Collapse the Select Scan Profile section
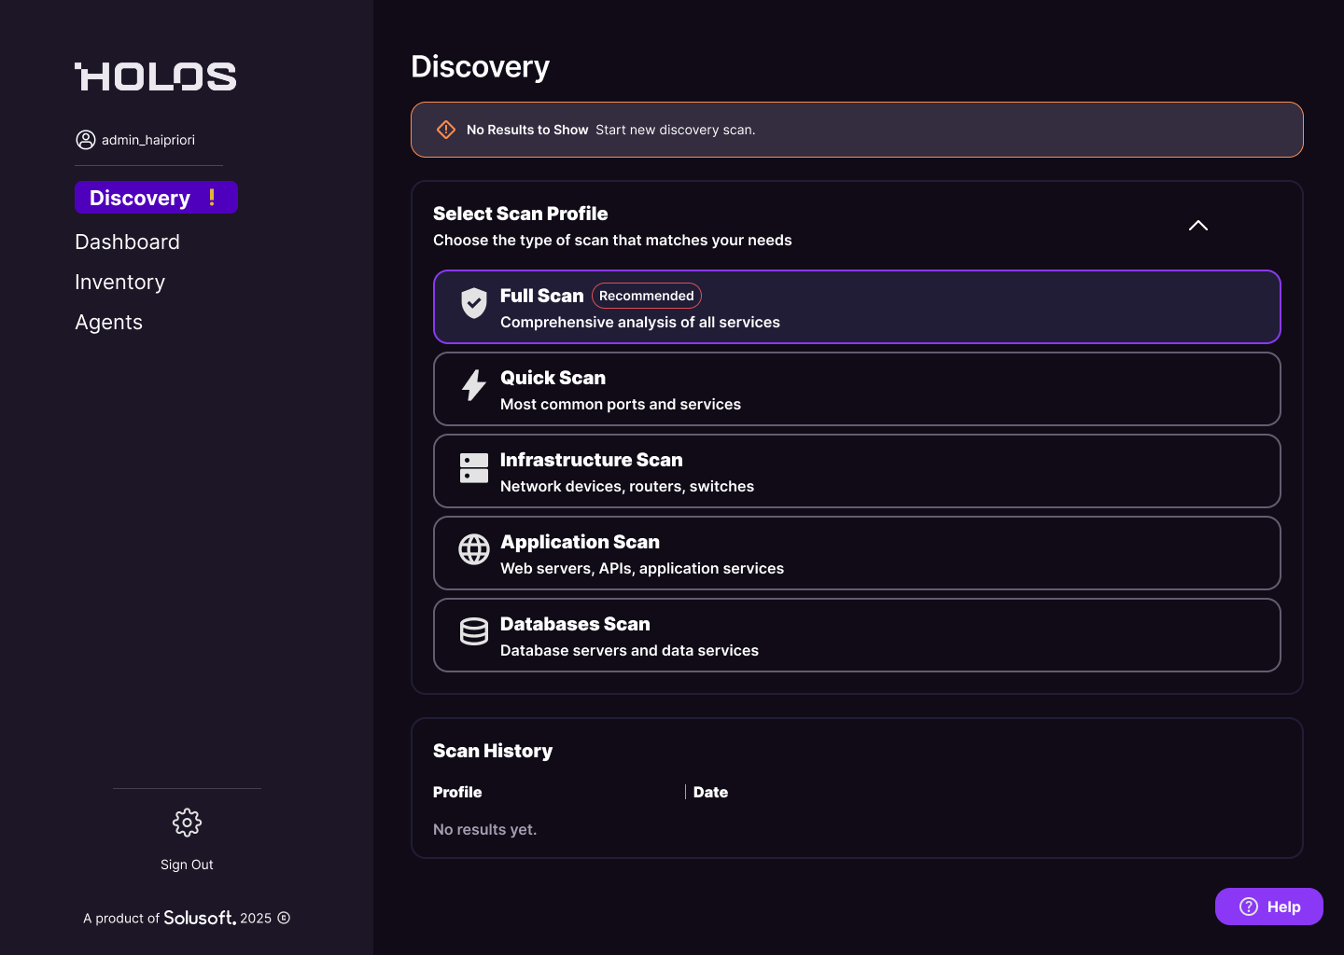Image resolution: width=1344 pixels, height=955 pixels. (x=1198, y=226)
